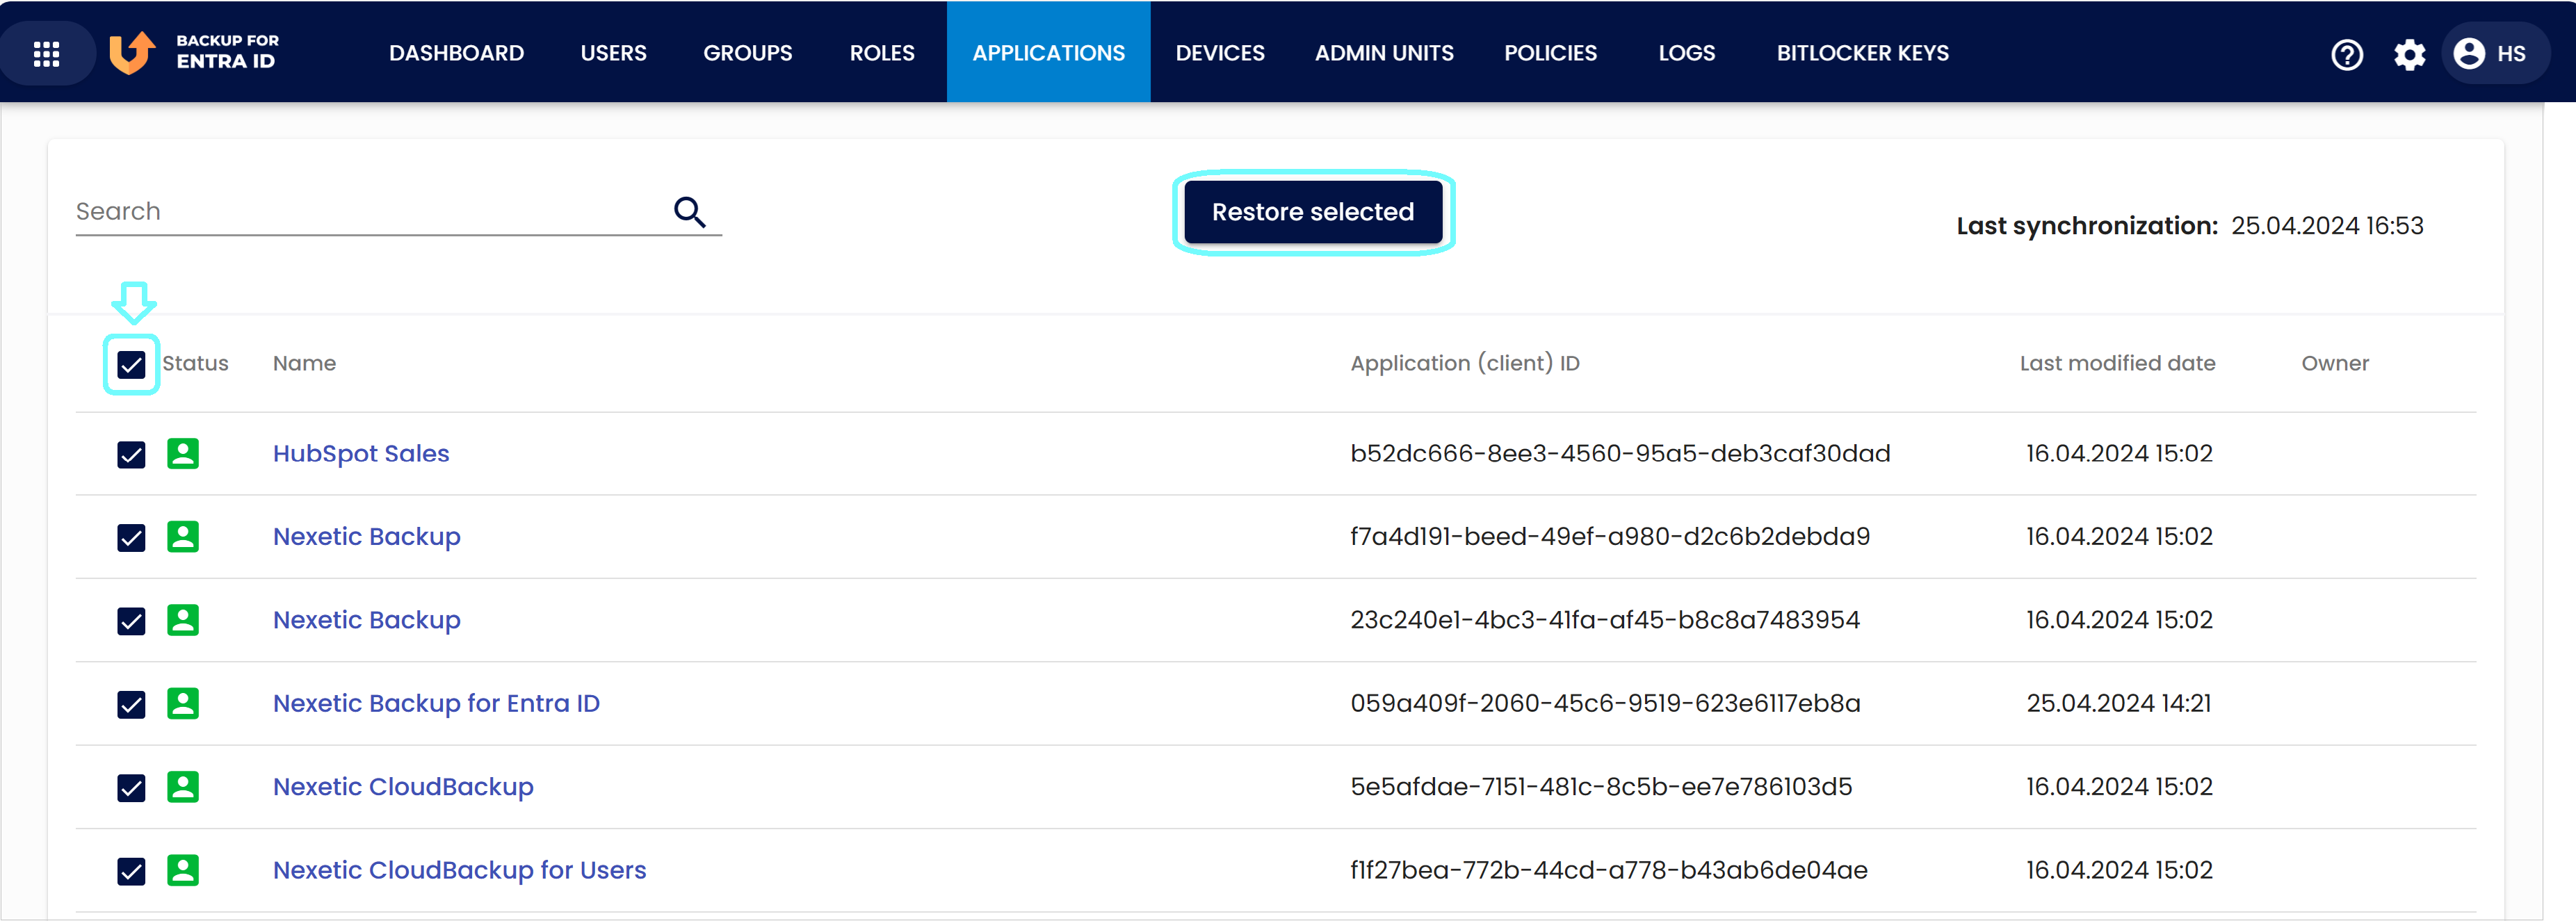This screenshot has height=921, width=2576.
Task: Open the Devices tab
Action: pos(1220,53)
